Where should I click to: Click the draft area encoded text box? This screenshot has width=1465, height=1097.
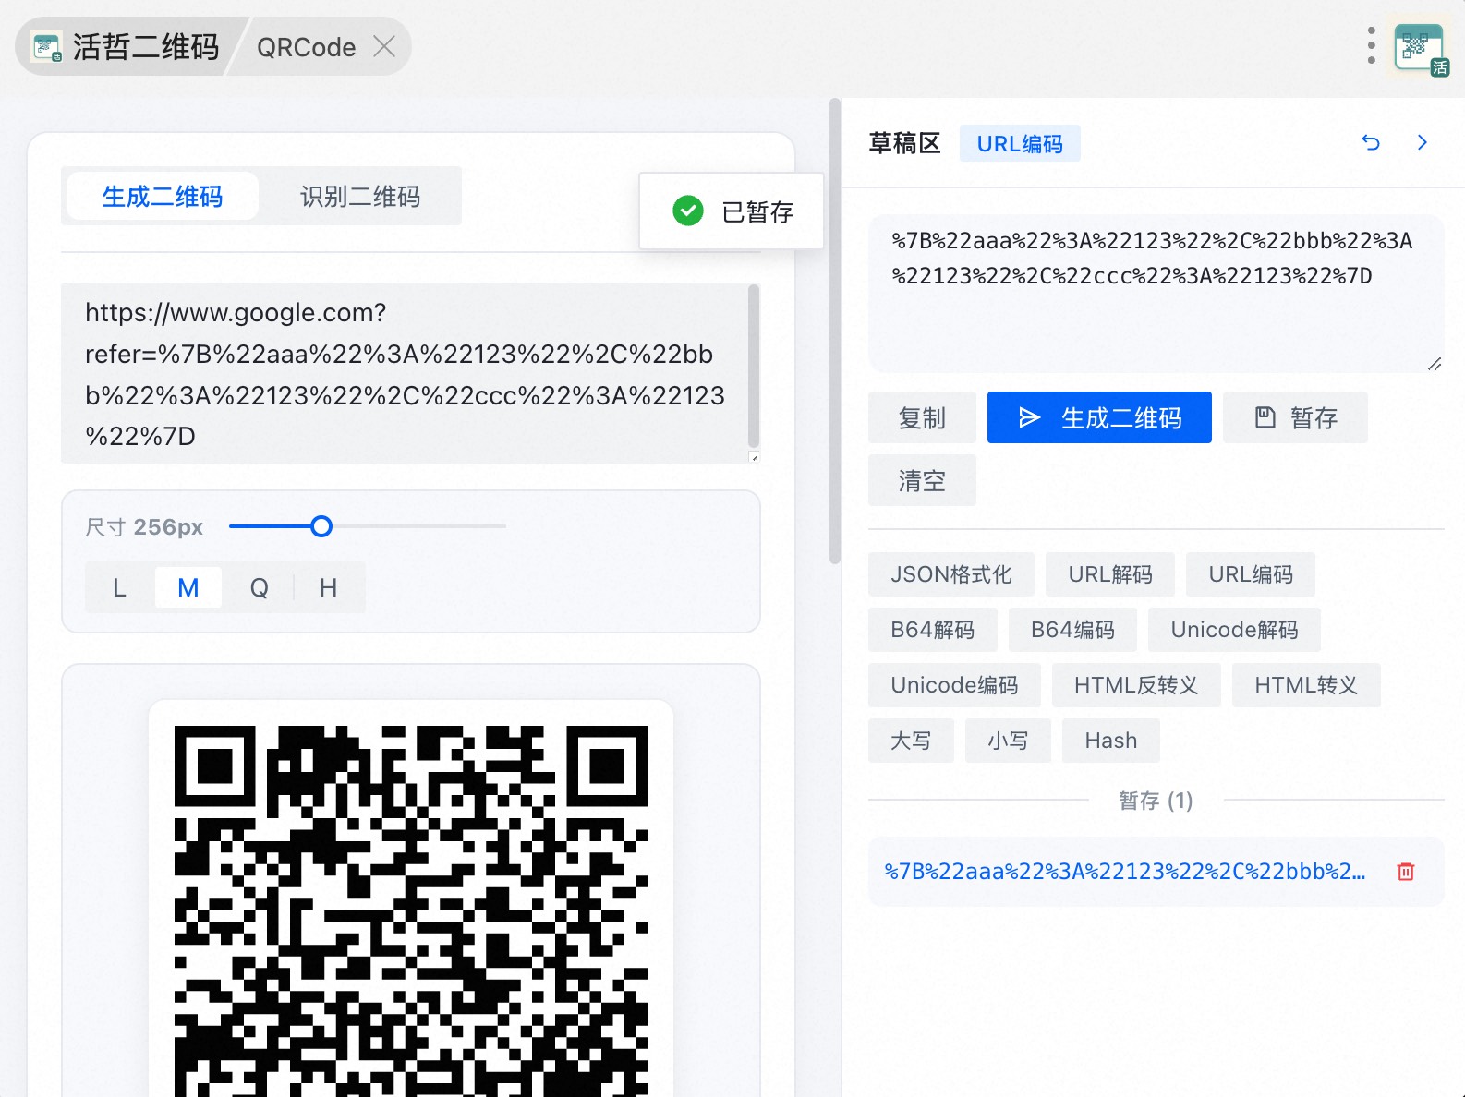coord(1156,294)
